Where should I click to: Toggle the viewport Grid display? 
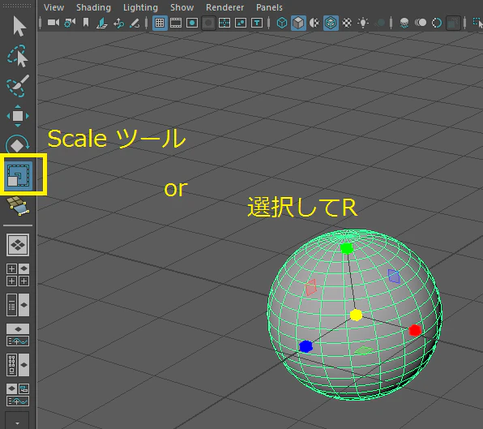click(x=160, y=23)
